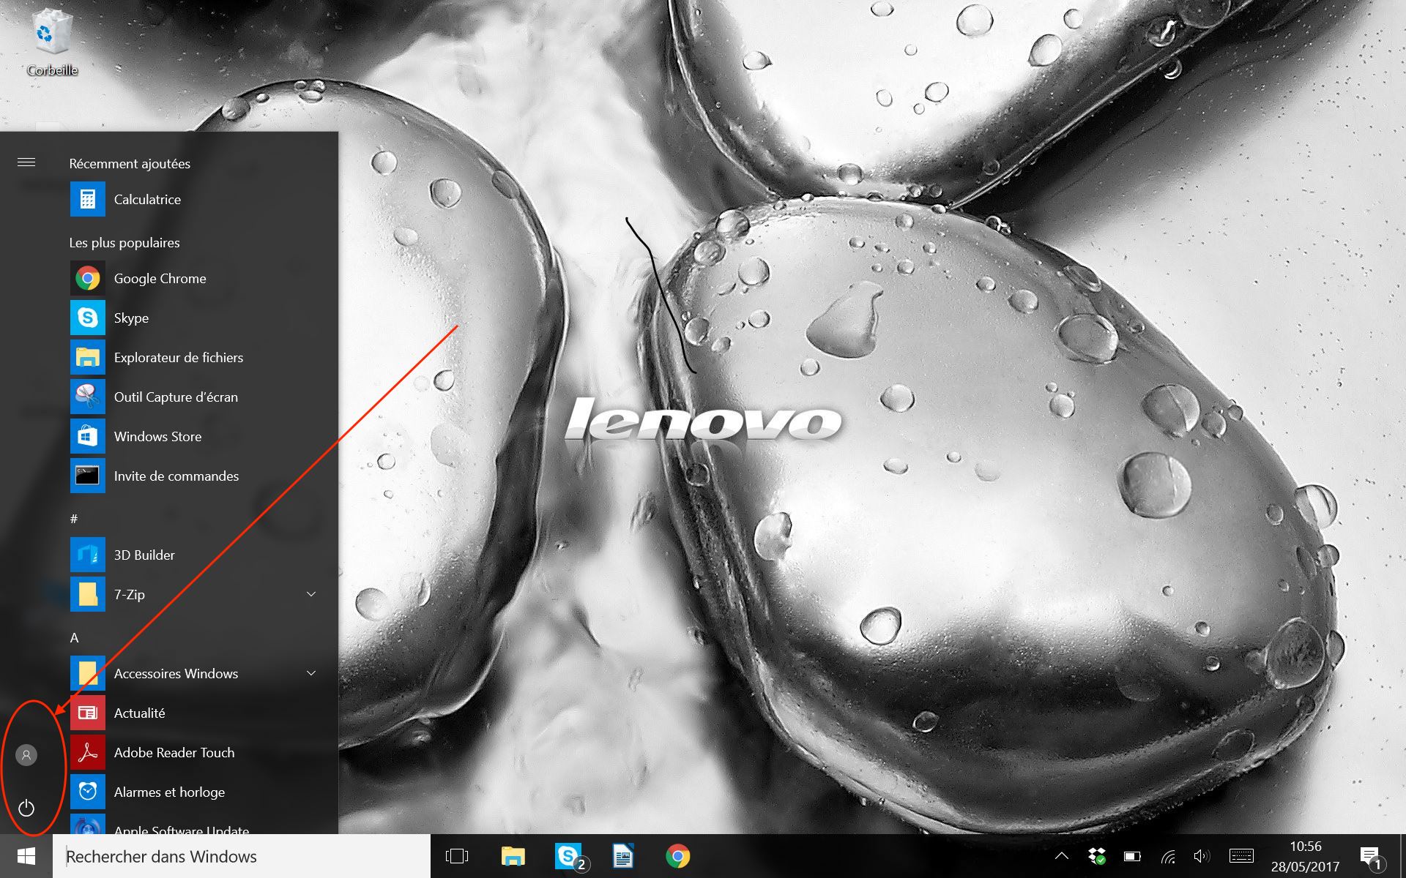
Task: Expand the 7-Zip folder chevron
Action: point(311,594)
